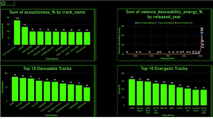Select the Murder In My Mind energy bar
The width and height of the screenshot is (213, 119).
pos(204,98)
